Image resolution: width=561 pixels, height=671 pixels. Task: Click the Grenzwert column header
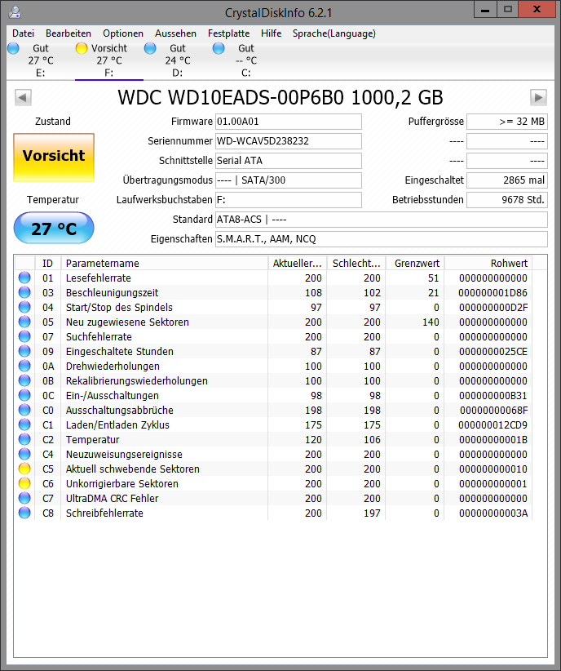click(x=415, y=263)
